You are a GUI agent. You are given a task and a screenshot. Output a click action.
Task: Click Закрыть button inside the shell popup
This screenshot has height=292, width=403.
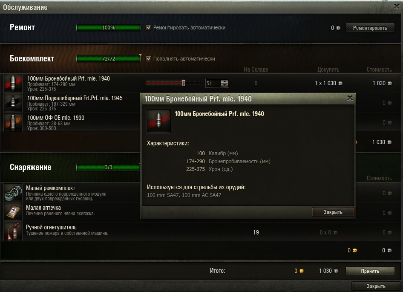(x=333, y=212)
